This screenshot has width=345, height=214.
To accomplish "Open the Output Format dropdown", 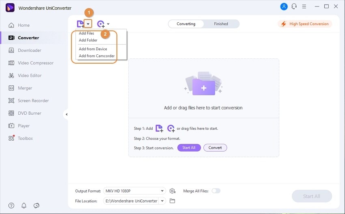I will click(134, 191).
